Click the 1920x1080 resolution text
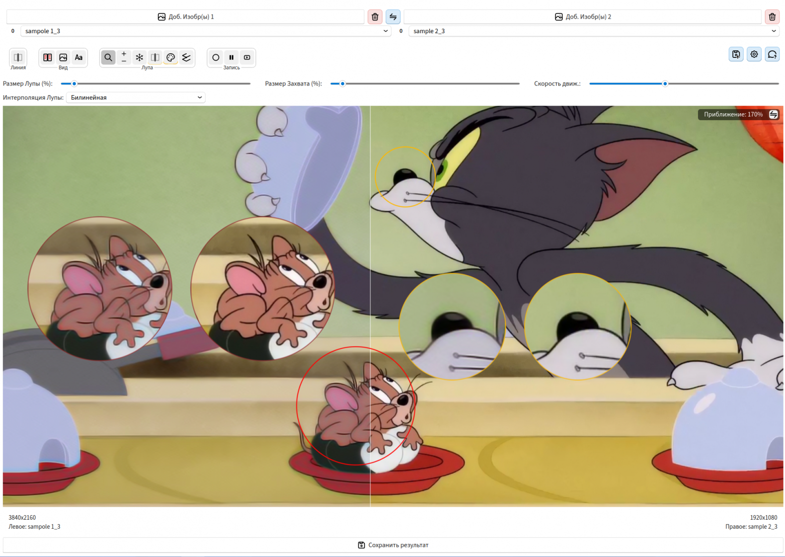785x557 pixels. pos(763,517)
